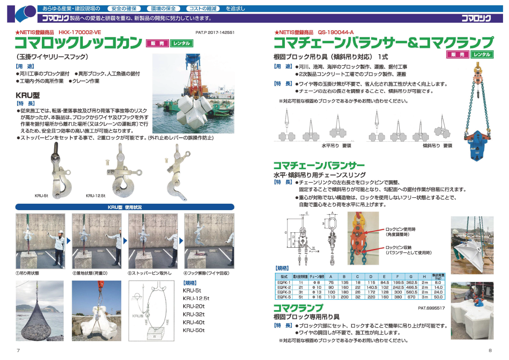Select the EQFK-5 row model cell
Viewport: 509px width, 360px height.
284,297
